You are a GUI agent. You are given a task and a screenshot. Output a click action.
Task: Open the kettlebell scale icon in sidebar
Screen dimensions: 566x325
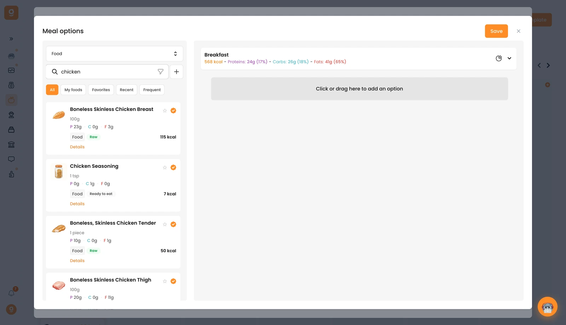pyautogui.click(x=11, y=85)
